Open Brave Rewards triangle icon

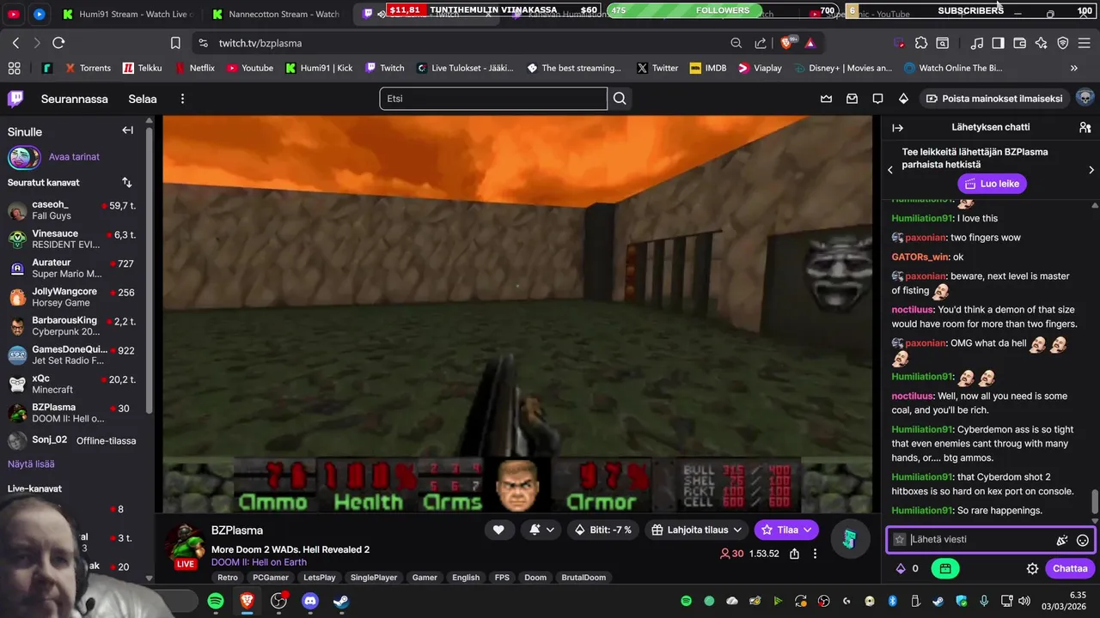coord(810,43)
